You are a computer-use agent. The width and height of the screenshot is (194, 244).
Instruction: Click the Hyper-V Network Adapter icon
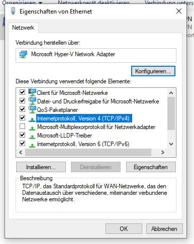[x=23, y=55]
